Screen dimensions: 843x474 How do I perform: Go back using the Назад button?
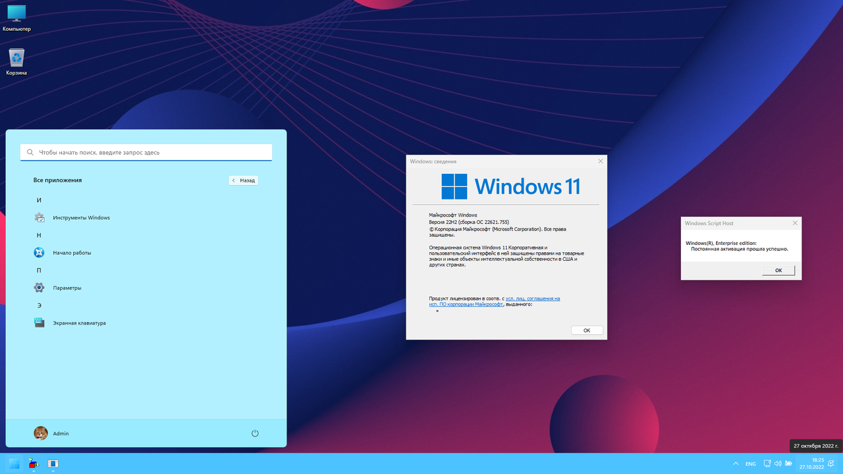coord(244,180)
